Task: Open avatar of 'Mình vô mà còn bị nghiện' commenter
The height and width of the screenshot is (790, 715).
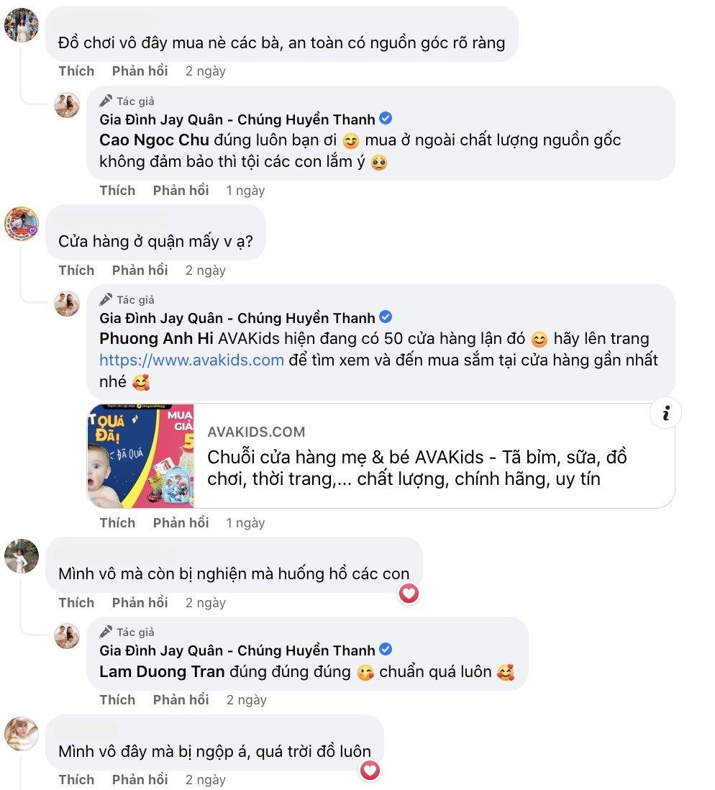Action: [x=22, y=556]
